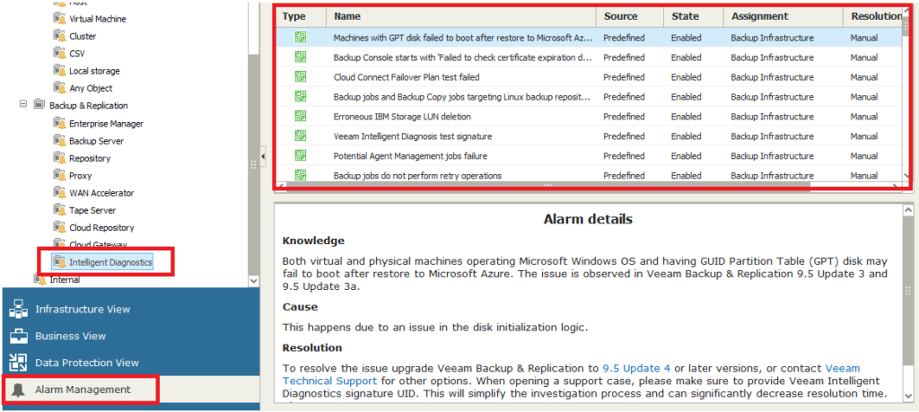919x412 pixels.
Task: Select WAN Accelerator tree item
Action: coord(101,193)
